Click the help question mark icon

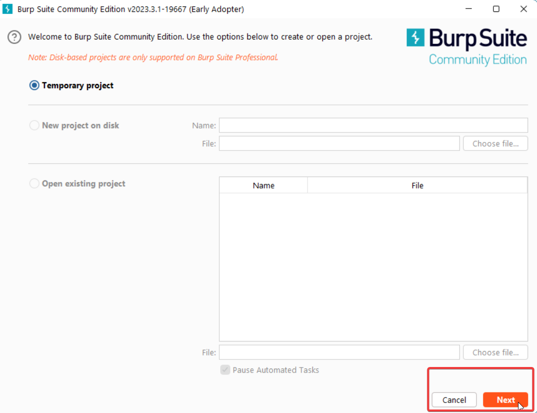coord(15,37)
